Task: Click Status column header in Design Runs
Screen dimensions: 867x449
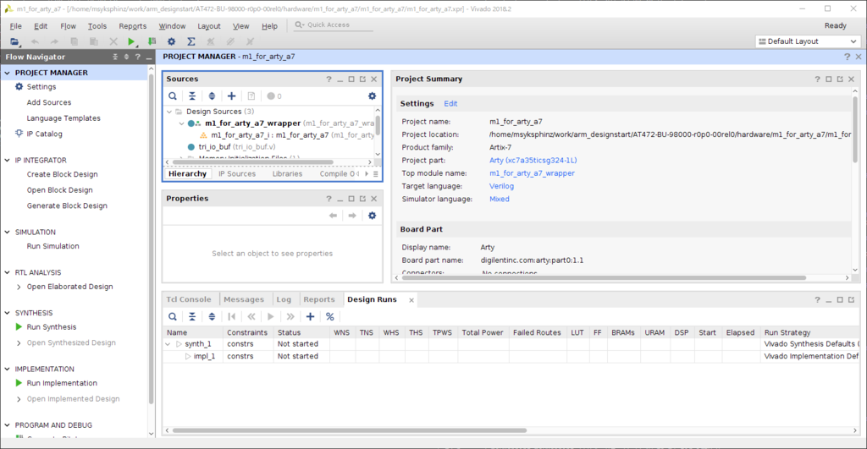Action: 301,332
